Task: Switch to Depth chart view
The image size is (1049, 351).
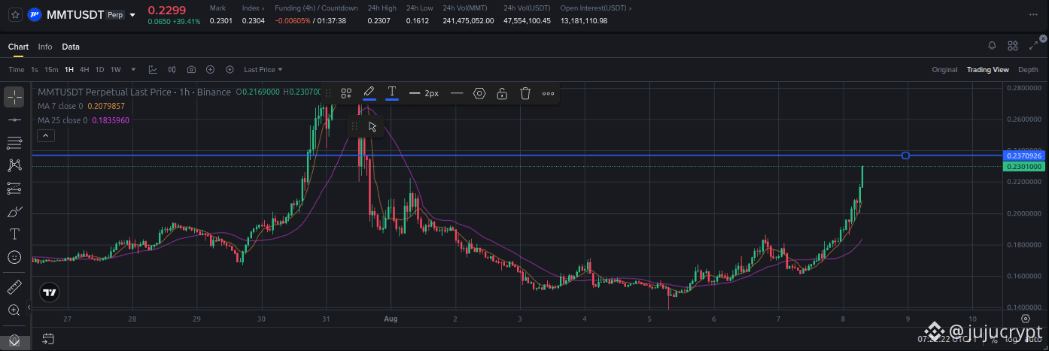Action: 1028,70
